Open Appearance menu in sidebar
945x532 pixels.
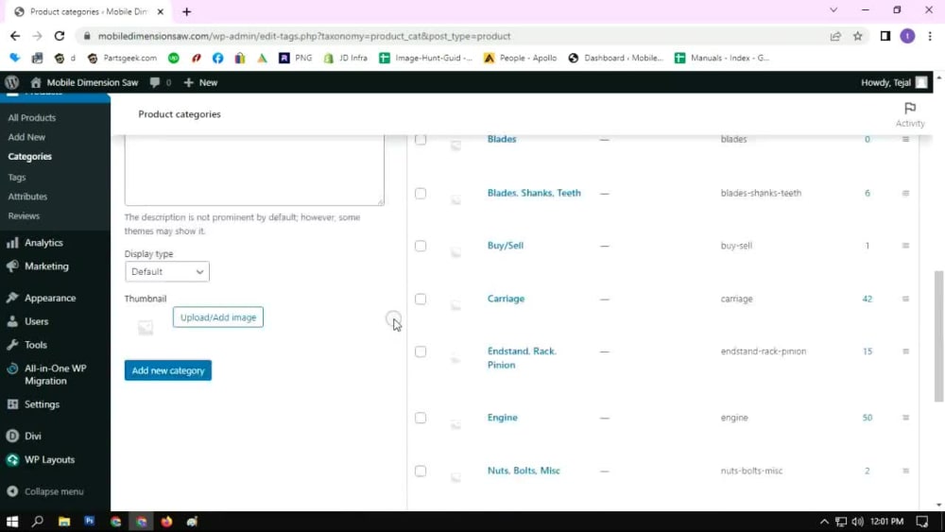tap(50, 299)
